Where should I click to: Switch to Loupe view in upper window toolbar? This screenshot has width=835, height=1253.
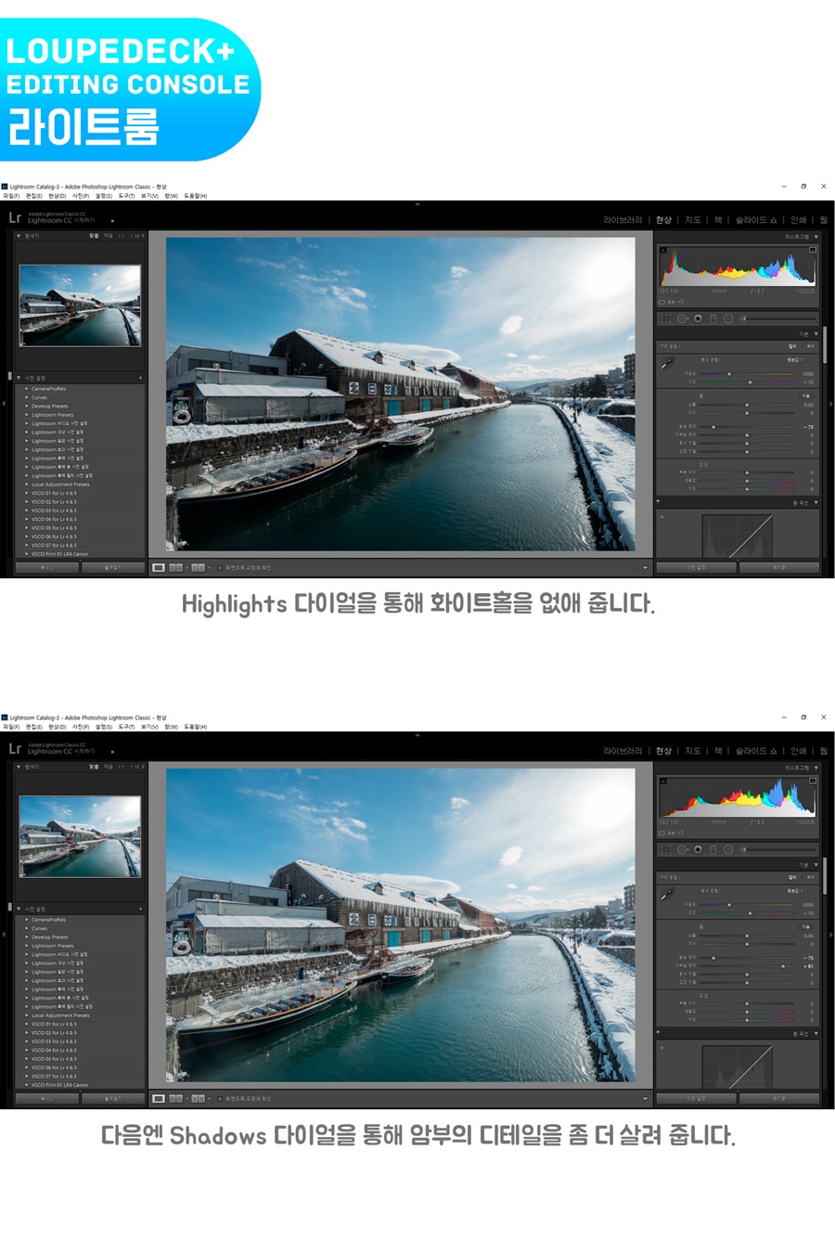159,567
